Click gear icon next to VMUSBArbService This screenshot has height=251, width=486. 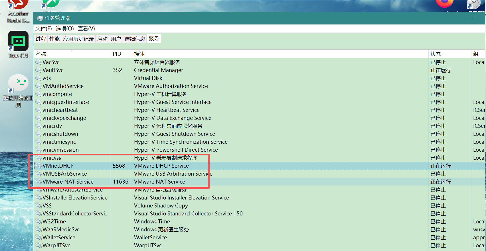pos(39,174)
